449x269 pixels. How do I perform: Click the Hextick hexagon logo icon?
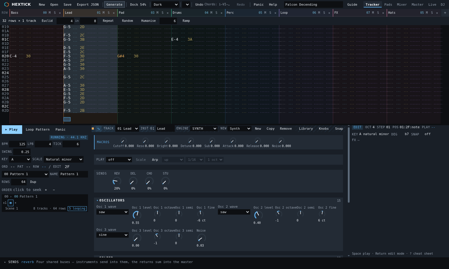pos(7,4)
